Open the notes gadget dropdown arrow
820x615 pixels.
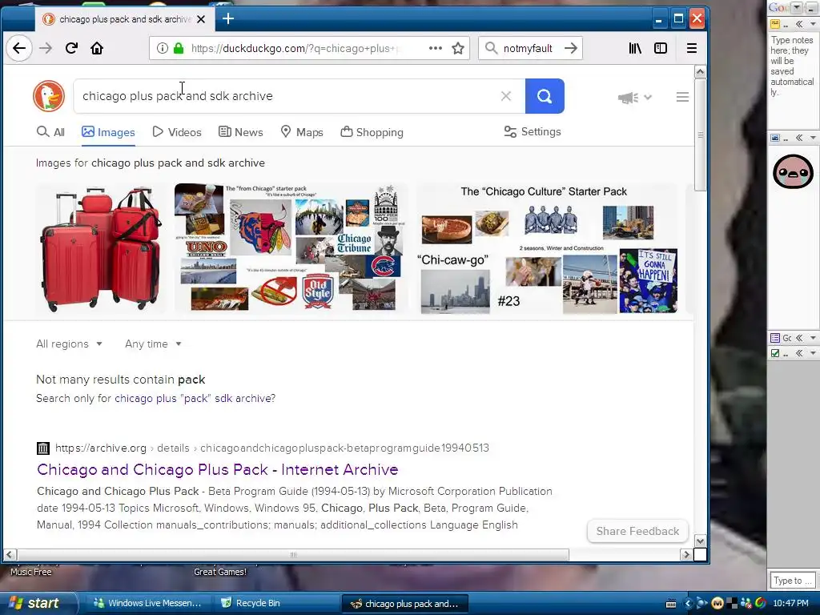click(x=813, y=24)
